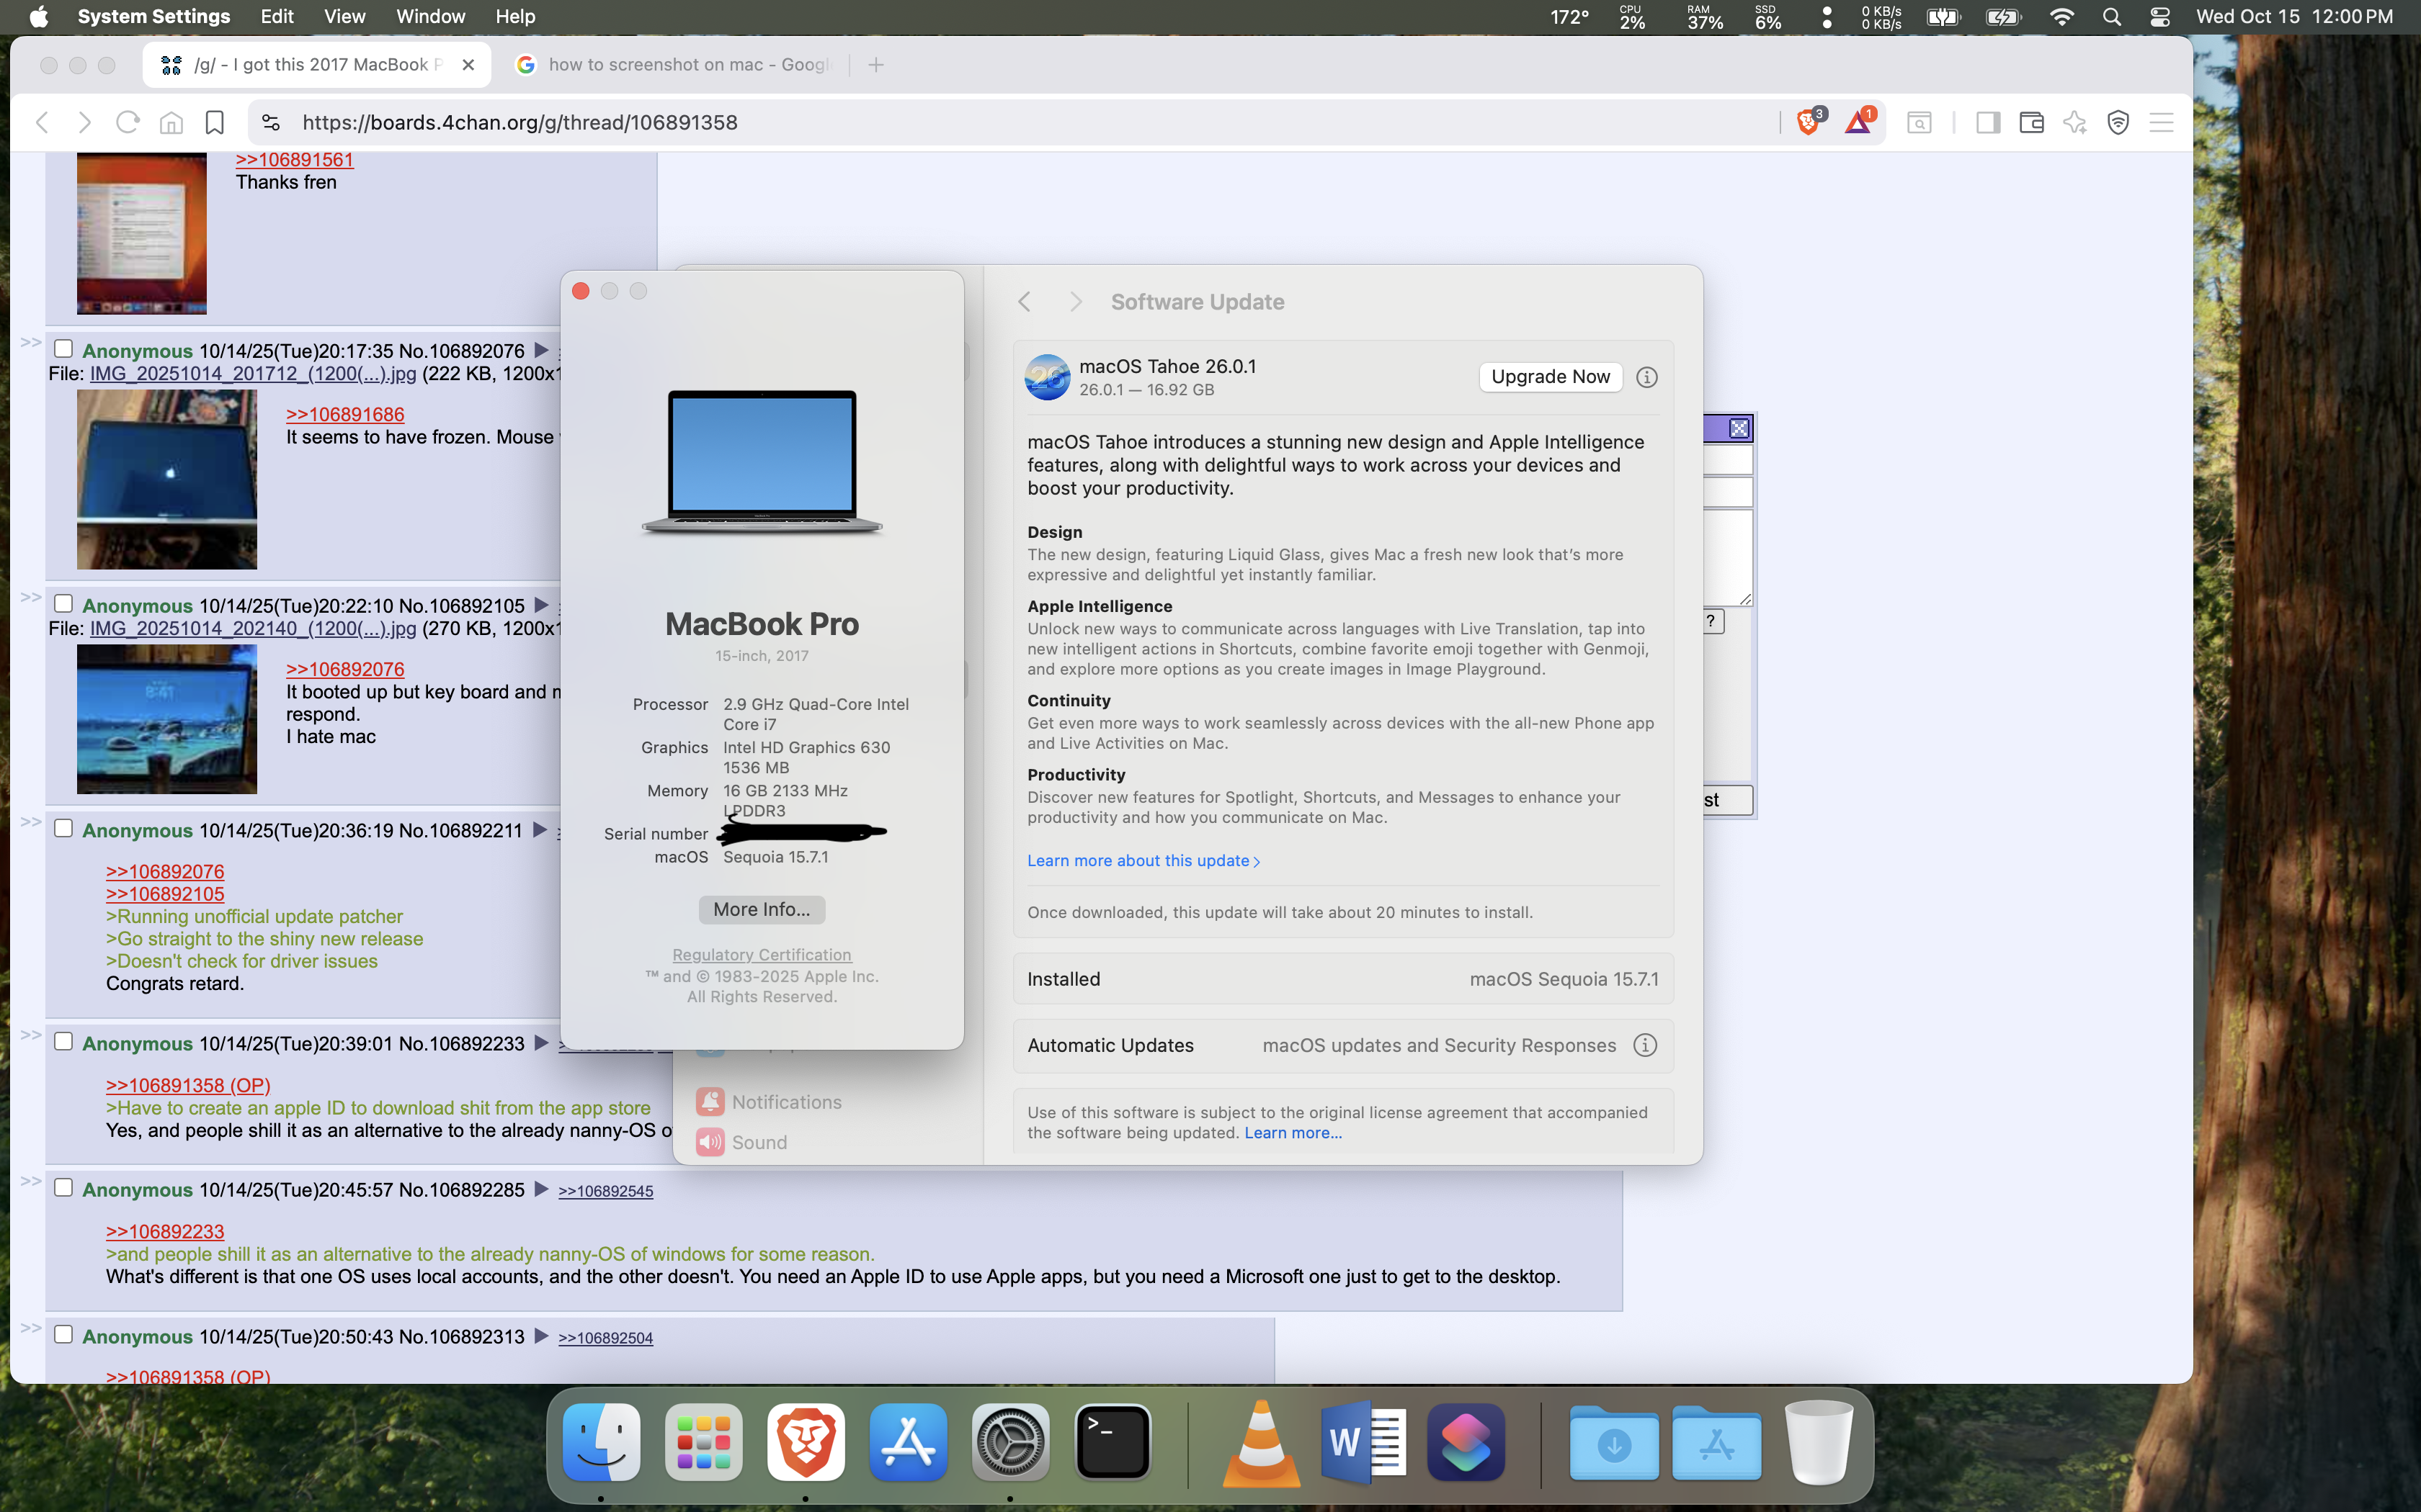Viewport: 2421px width, 1512px height.
Task: Open the Brave Wallet icon
Action: (x=2031, y=122)
